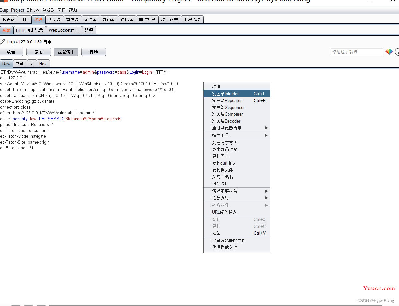
Task: Click the Accept-Language header line
Action: tap(77, 96)
